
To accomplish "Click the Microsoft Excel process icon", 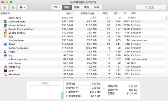I will point(5,25).
